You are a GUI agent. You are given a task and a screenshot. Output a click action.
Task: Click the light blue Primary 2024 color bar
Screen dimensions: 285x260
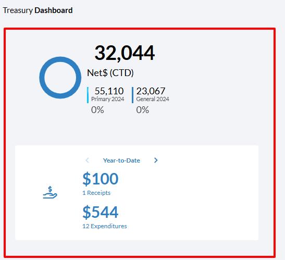pyautogui.click(x=88, y=95)
